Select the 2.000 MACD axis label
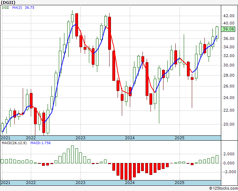The width and height of the screenshot is (238, 191). click(229, 154)
